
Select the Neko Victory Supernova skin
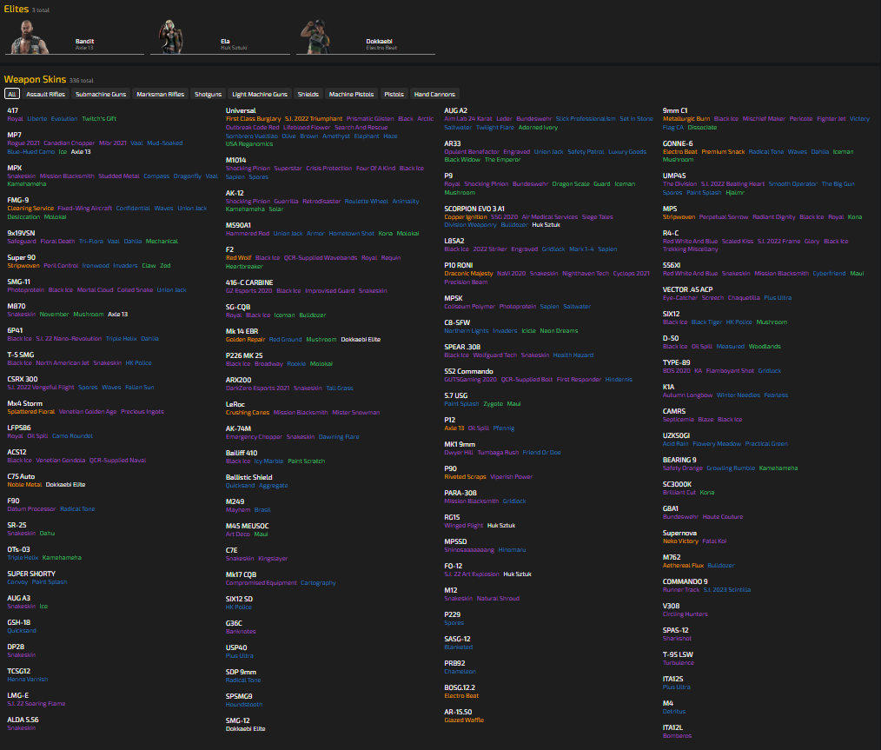[x=680, y=541]
